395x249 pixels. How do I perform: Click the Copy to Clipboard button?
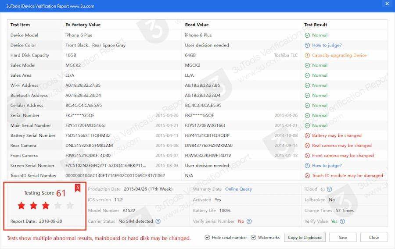305,238
